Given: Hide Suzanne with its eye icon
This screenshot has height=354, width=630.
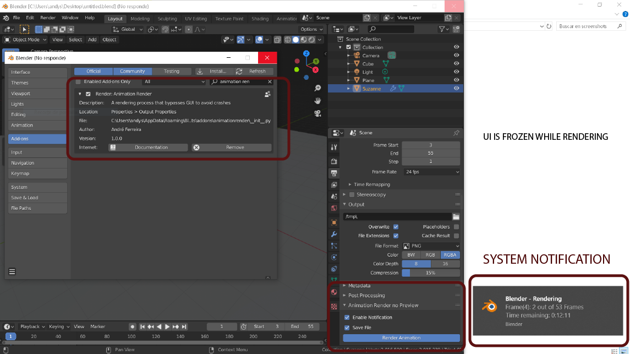Looking at the screenshot, I should (x=457, y=89).
